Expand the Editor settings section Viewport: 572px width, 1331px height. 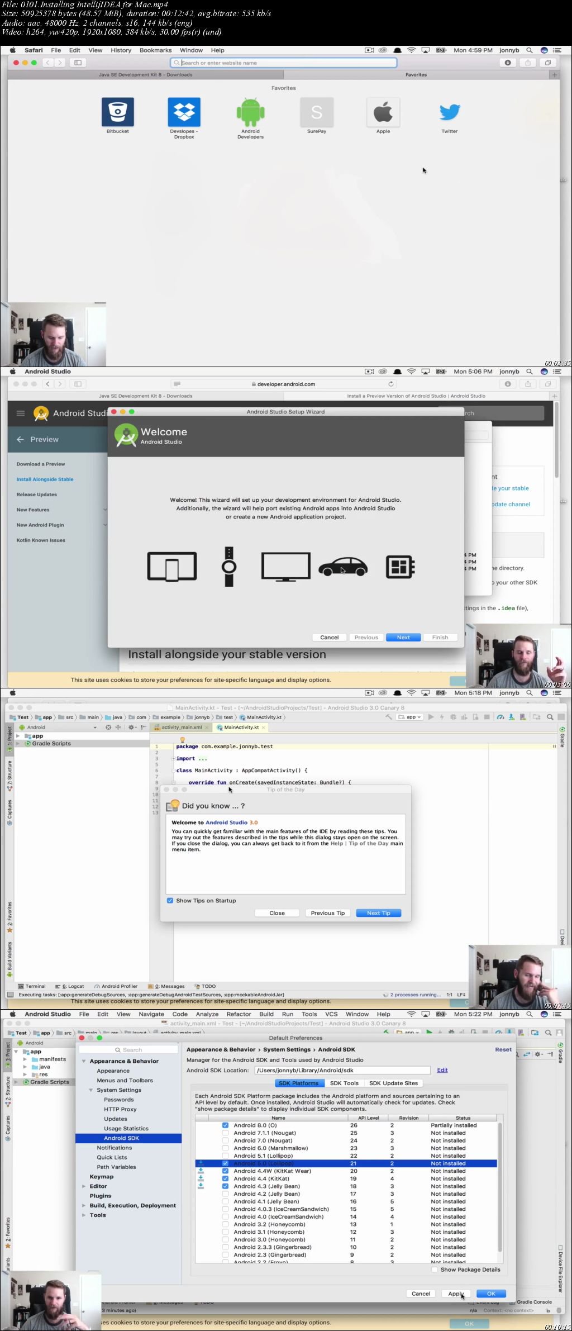[84, 1186]
